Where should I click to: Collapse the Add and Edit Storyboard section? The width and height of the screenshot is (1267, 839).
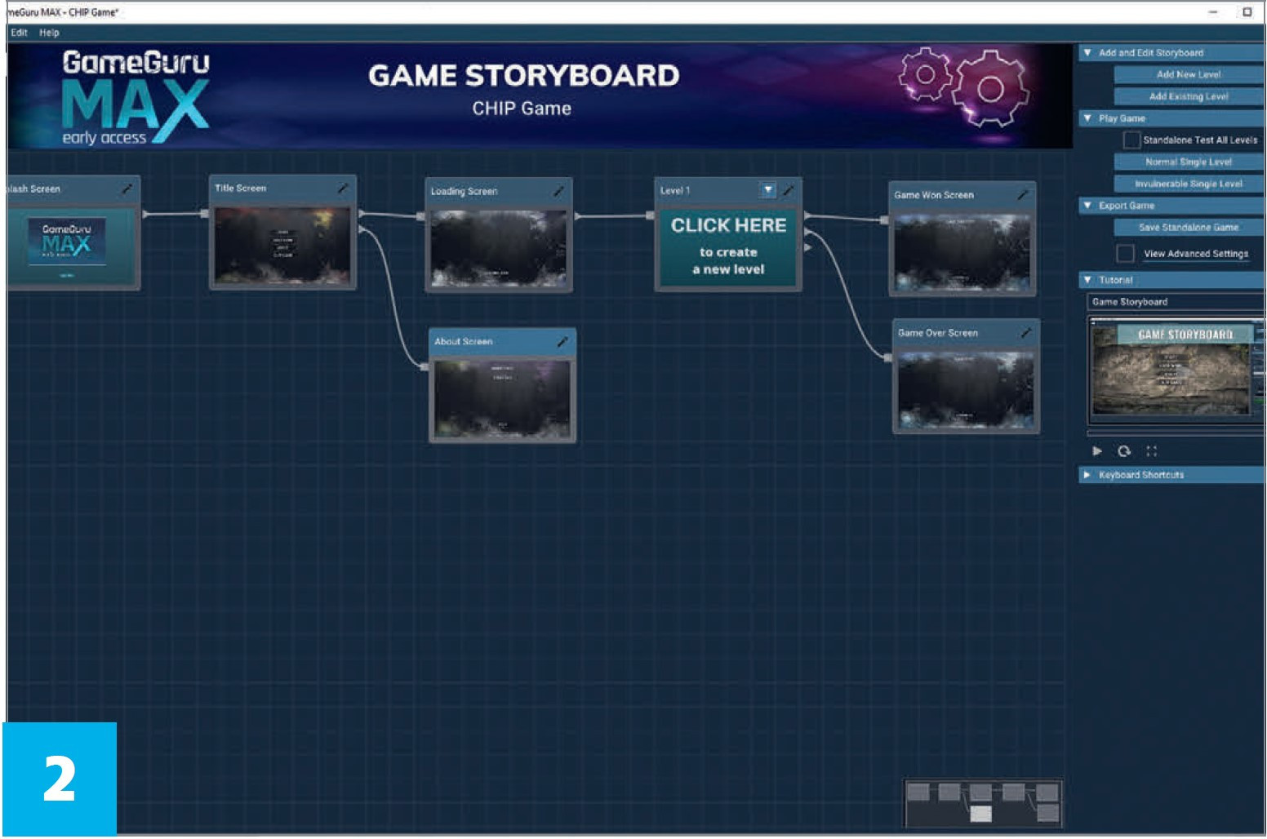pyautogui.click(x=1087, y=52)
